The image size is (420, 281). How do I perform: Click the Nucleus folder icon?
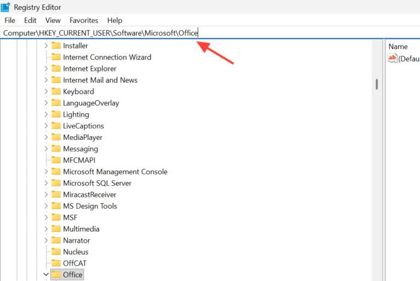tap(56, 252)
